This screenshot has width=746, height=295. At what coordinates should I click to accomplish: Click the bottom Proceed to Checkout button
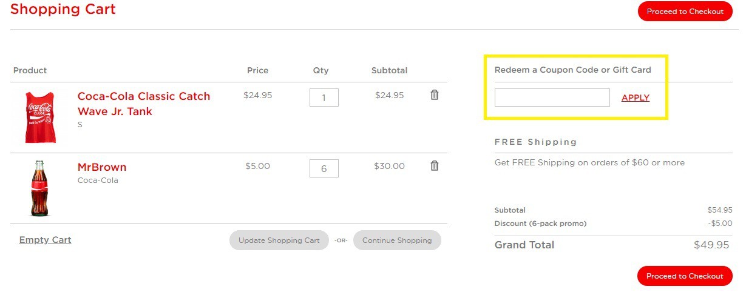coord(685,276)
